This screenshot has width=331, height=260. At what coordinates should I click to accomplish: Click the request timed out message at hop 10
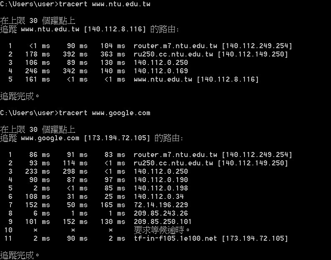(162, 230)
